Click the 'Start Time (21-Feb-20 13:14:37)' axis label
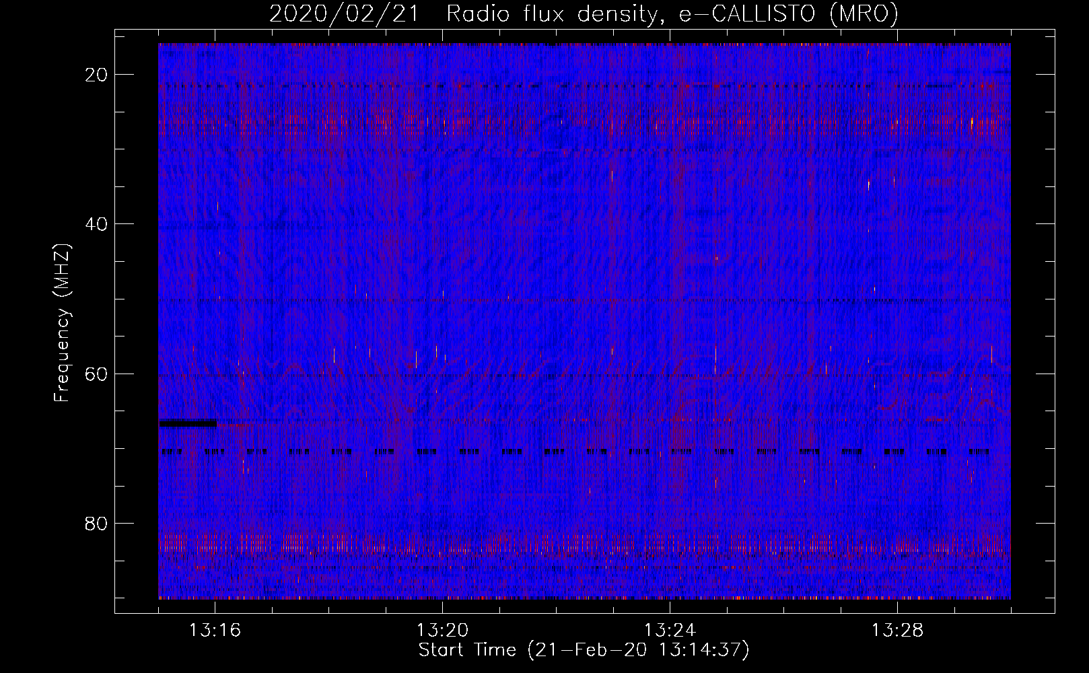 [584, 650]
